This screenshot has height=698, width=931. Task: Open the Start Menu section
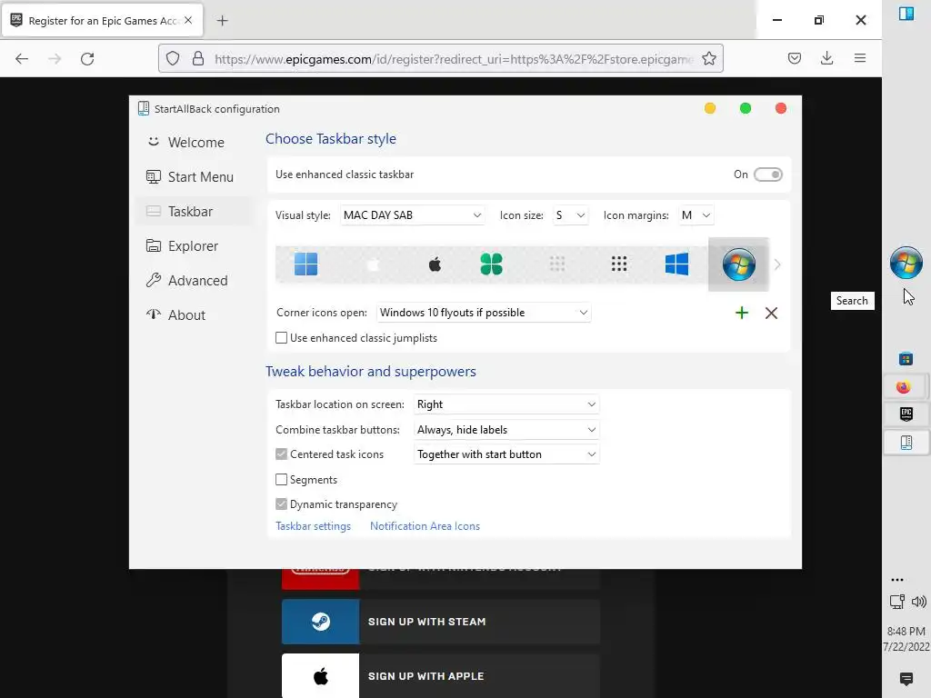pyautogui.click(x=194, y=177)
